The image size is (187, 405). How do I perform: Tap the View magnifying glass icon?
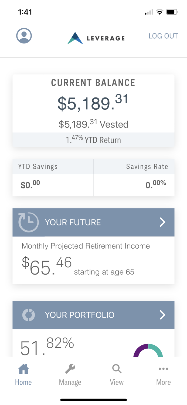pyautogui.click(x=117, y=369)
